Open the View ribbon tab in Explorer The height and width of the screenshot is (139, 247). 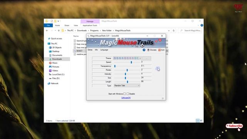(x=76, y=25)
